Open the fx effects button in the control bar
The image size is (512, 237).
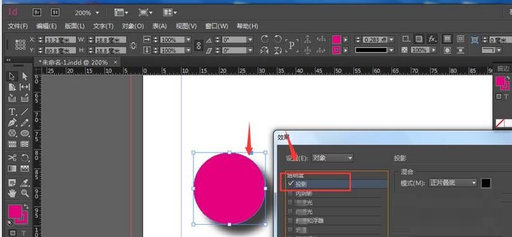432,39
